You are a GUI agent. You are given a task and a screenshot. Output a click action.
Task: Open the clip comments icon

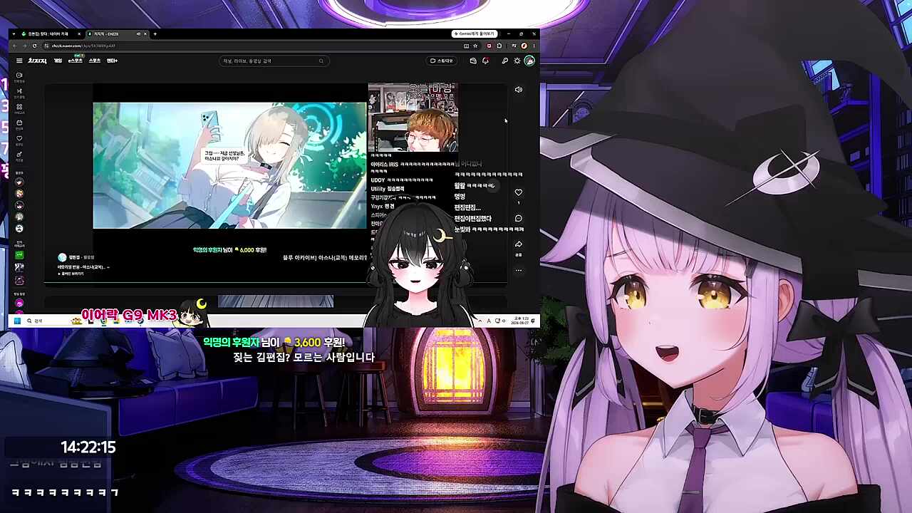coord(519,218)
